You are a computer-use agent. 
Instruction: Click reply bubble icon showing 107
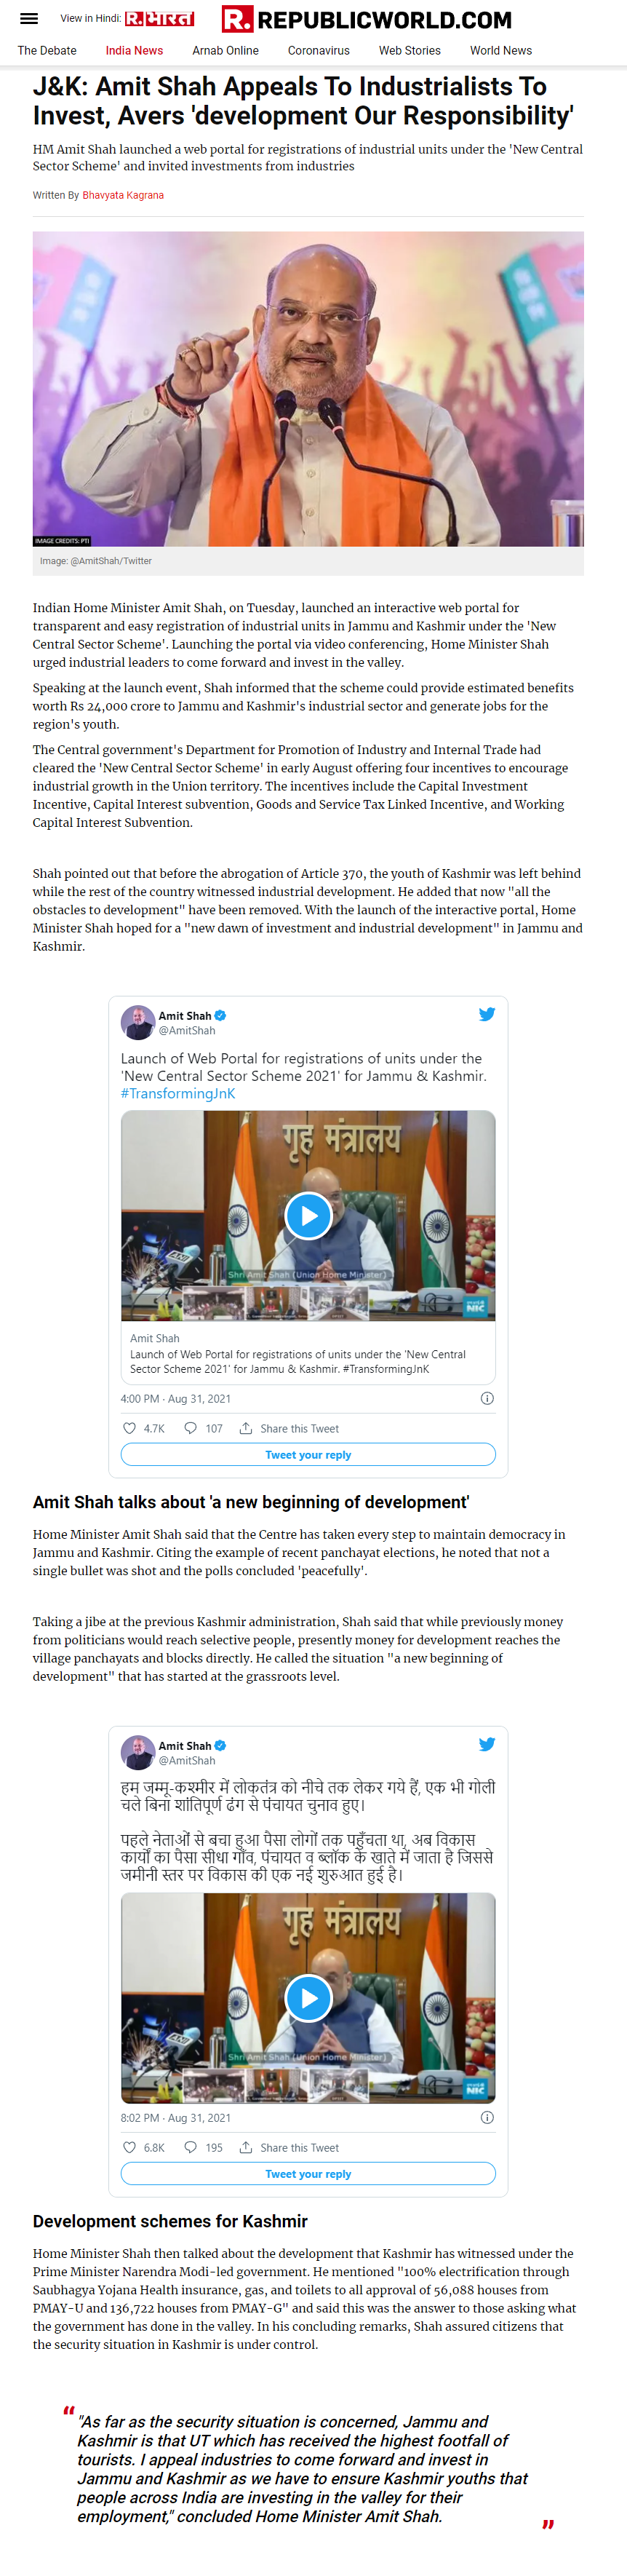pos(190,1428)
